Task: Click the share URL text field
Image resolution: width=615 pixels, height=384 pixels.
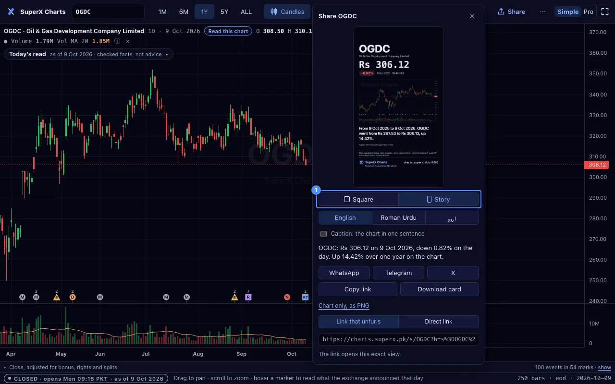Action: [399, 339]
